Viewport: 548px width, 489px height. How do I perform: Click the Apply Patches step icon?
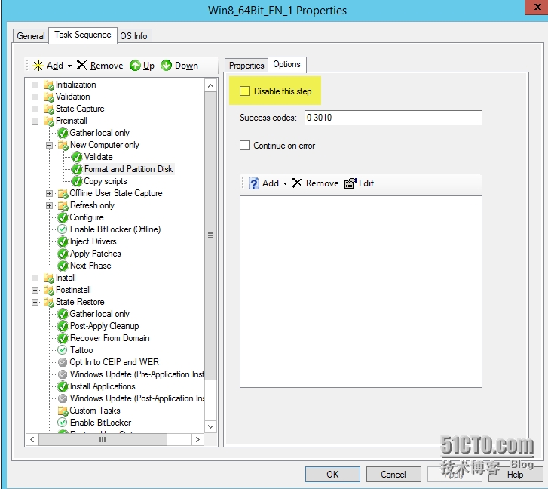(x=63, y=254)
